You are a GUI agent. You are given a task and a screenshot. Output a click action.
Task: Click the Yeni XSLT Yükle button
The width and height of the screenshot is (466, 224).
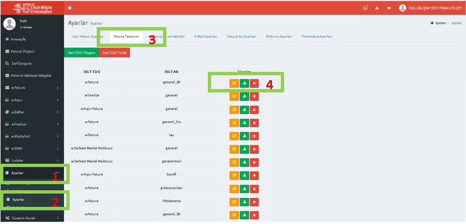click(x=114, y=53)
